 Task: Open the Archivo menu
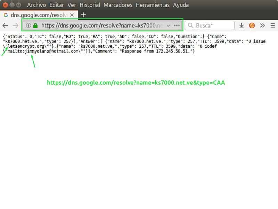click(x=36, y=5)
